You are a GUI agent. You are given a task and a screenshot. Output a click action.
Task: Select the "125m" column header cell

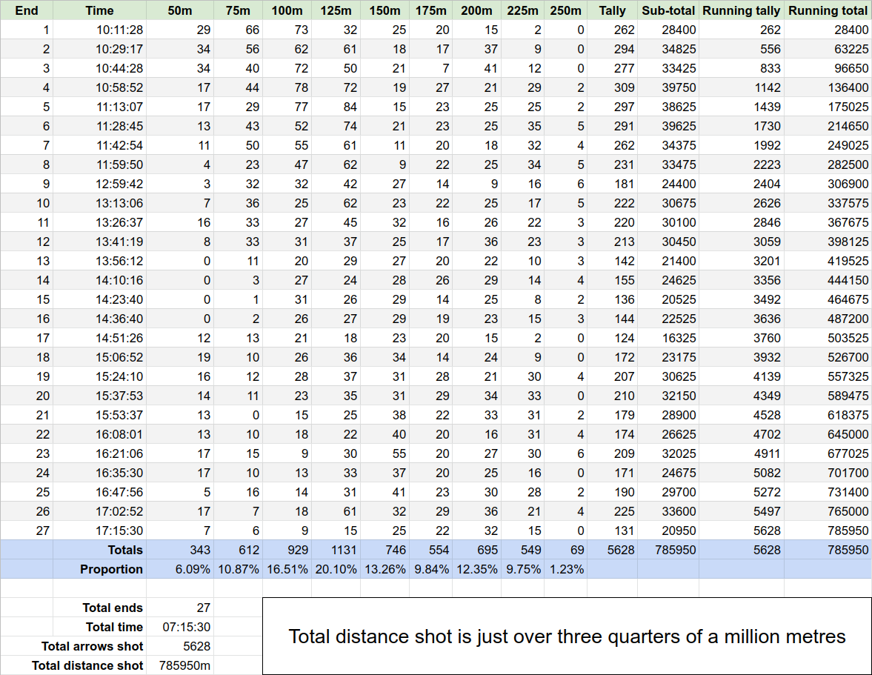336,10
